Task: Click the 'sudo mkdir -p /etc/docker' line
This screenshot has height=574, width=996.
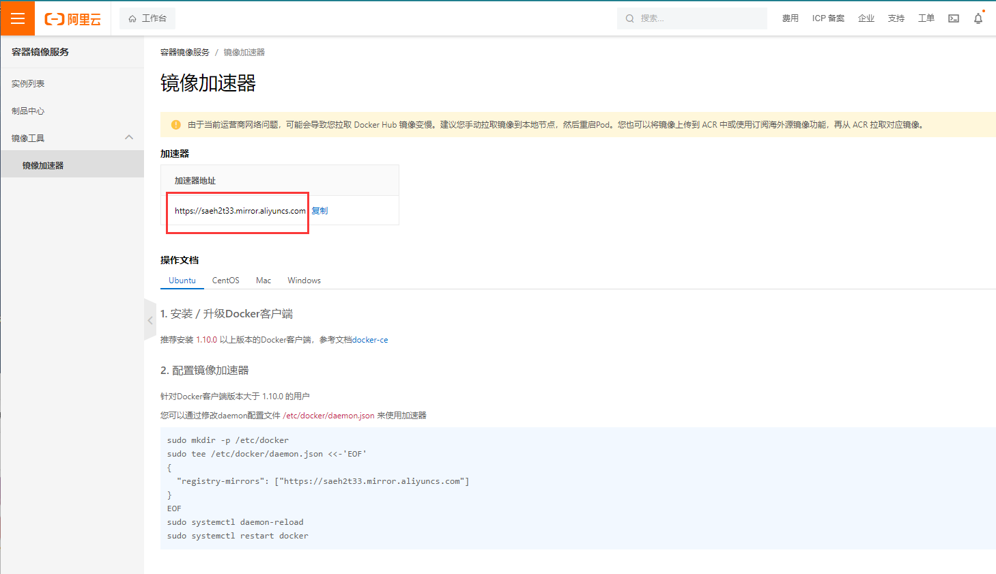Action: (x=228, y=440)
